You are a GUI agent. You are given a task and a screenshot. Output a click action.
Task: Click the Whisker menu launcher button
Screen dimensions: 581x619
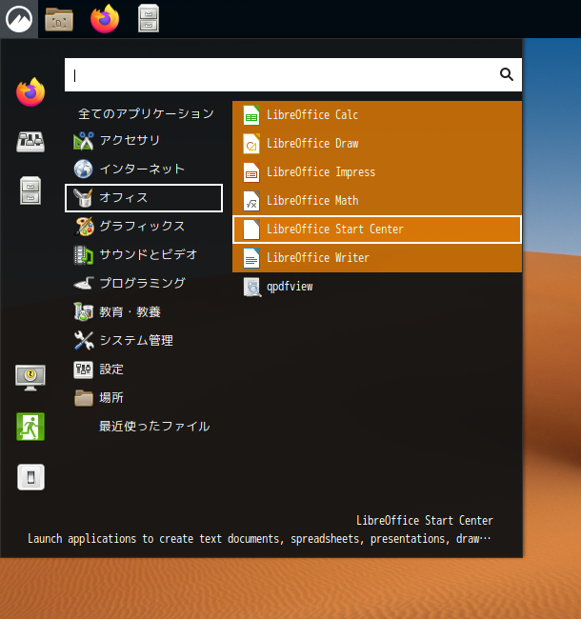pos(19,19)
